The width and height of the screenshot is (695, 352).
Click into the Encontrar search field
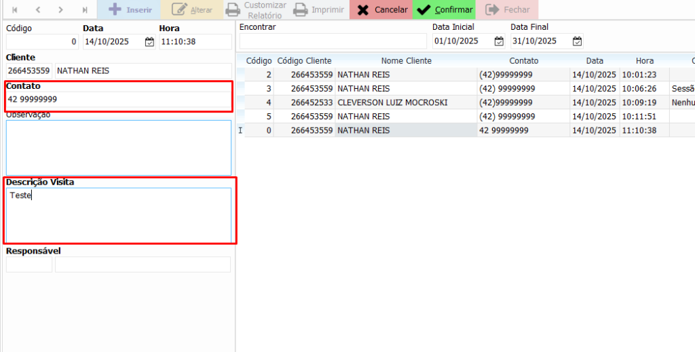coord(333,41)
